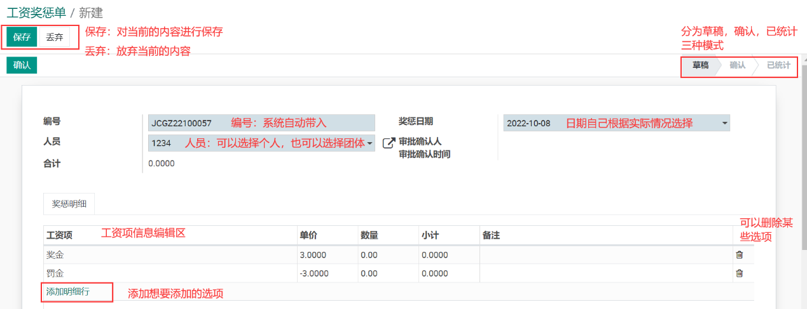Expand the 人员 dropdown arrow

click(369, 143)
